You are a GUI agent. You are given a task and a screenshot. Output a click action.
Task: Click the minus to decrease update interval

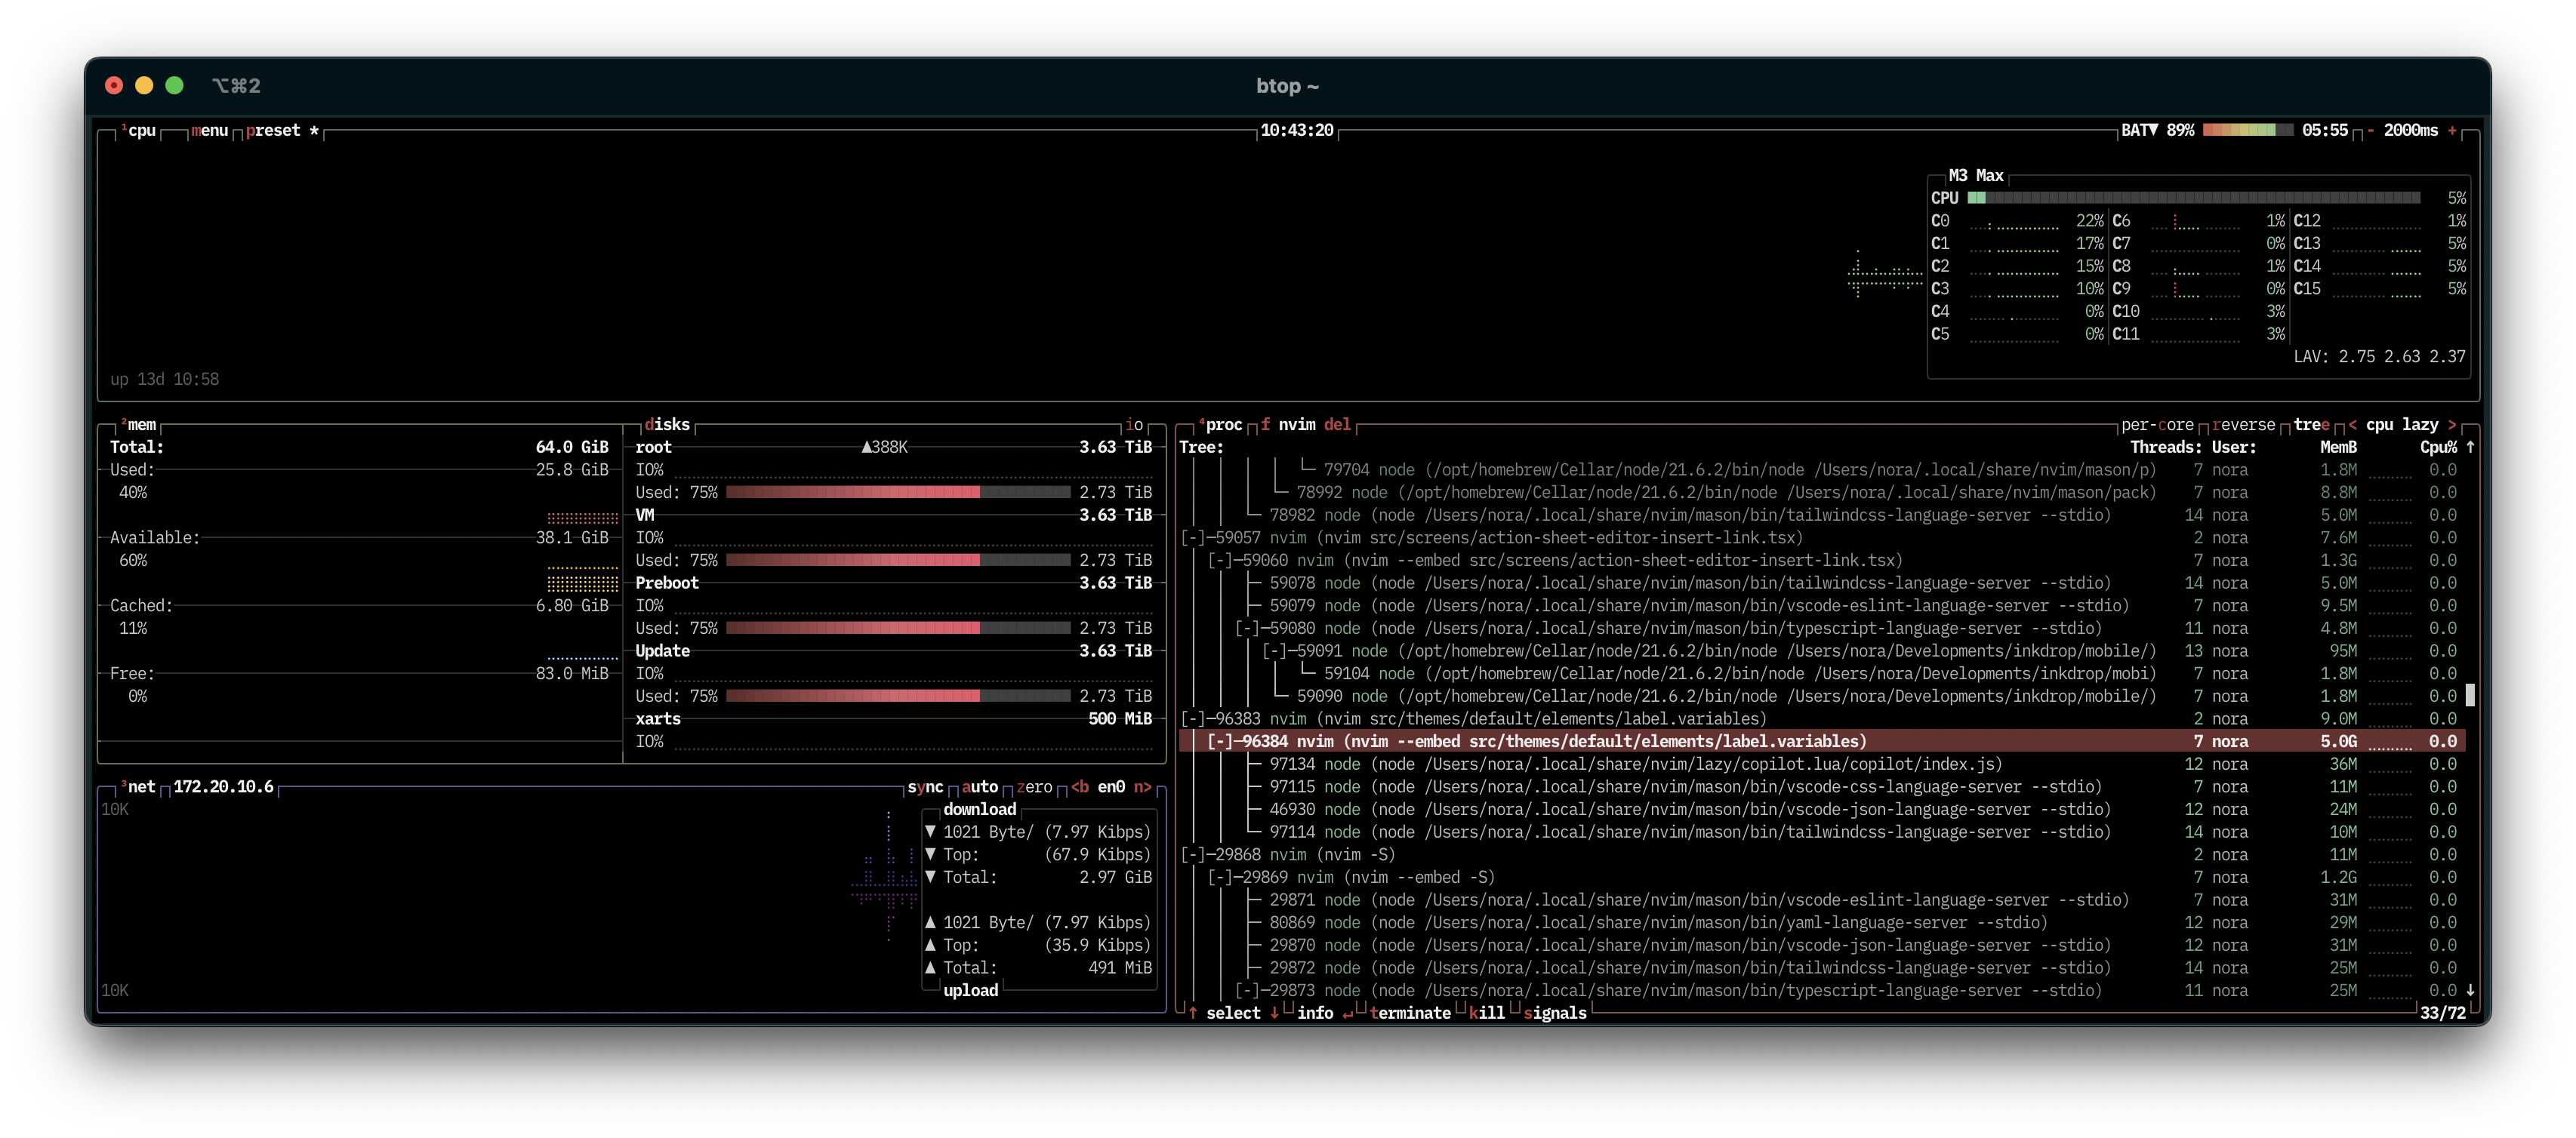pos(2370,131)
